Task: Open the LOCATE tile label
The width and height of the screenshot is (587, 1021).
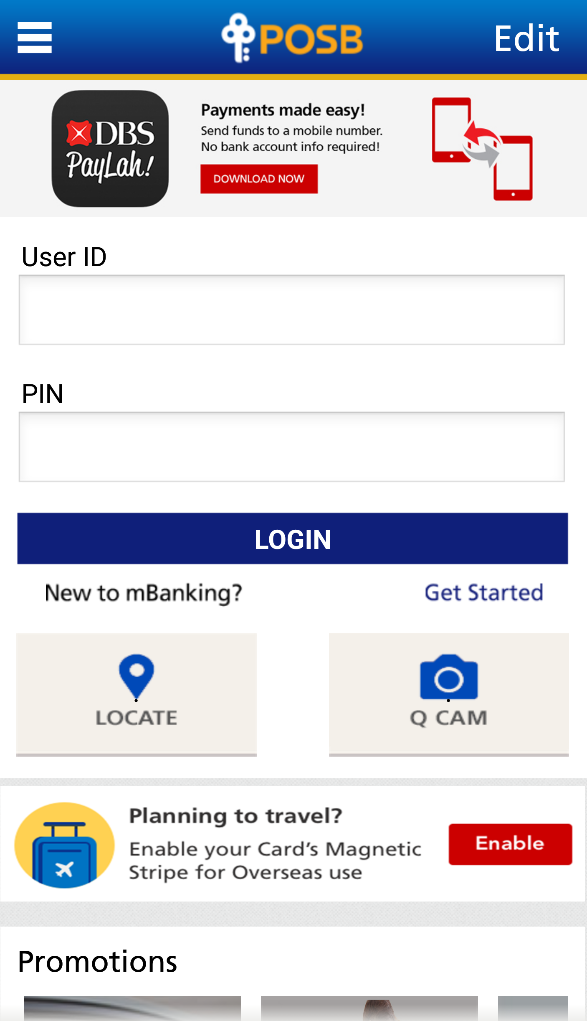Action: pos(137,718)
